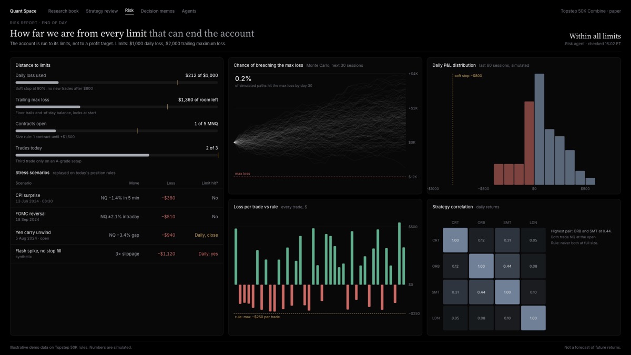Click the Daily loss used progress bar
The width and height of the screenshot is (631, 355).
click(x=117, y=83)
